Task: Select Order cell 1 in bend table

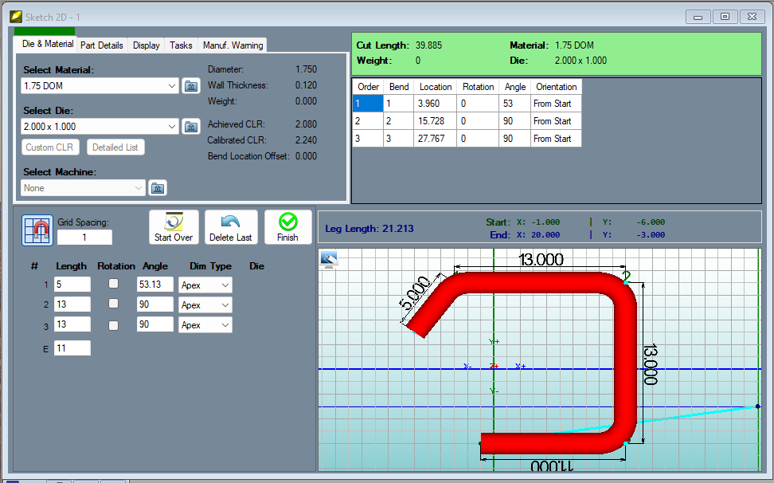Action: (x=368, y=104)
